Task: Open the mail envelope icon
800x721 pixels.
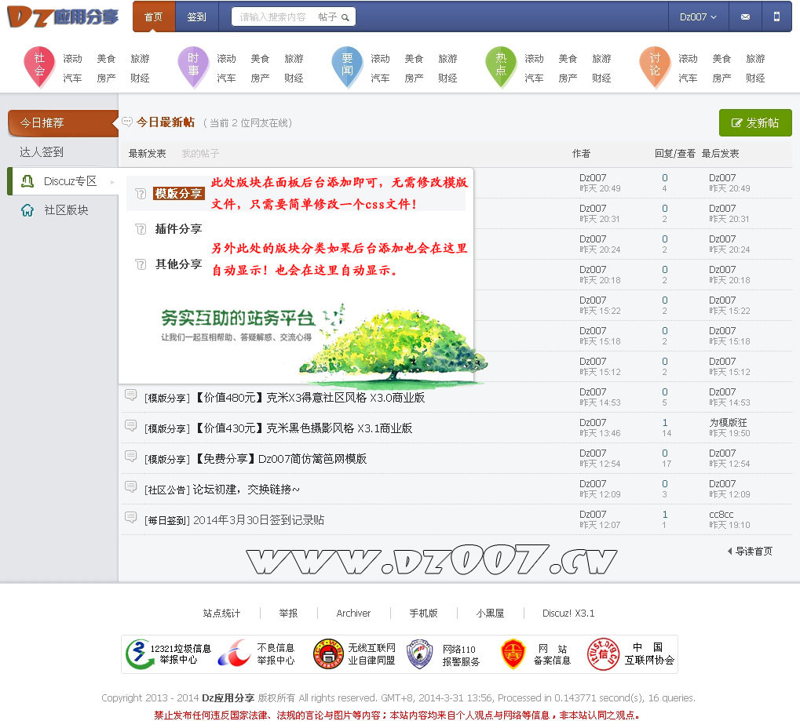Action: click(x=745, y=16)
